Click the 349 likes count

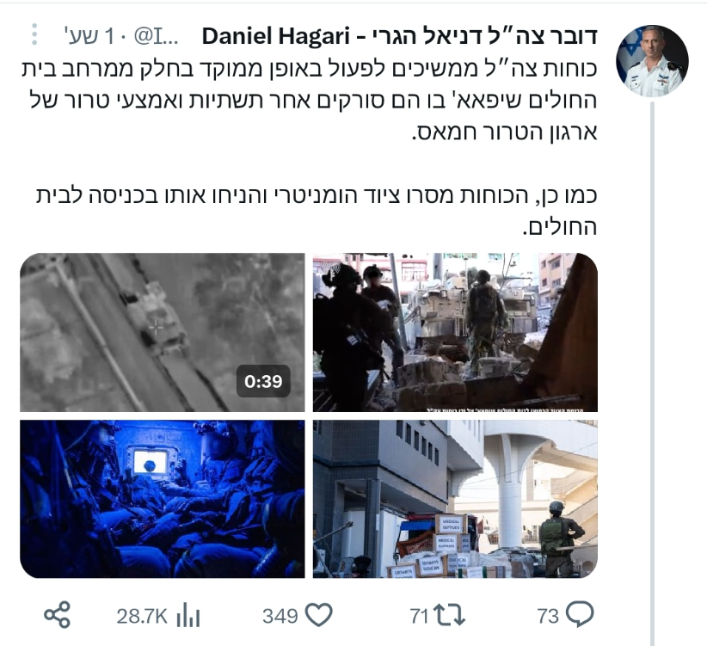tap(280, 616)
